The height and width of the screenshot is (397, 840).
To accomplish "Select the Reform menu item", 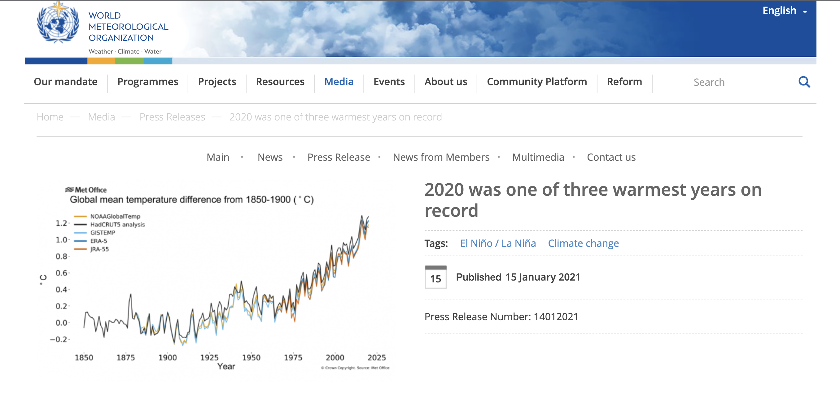I will (x=624, y=82).
